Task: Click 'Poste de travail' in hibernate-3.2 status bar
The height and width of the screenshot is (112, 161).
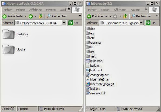Action: (x=132, y=109)
